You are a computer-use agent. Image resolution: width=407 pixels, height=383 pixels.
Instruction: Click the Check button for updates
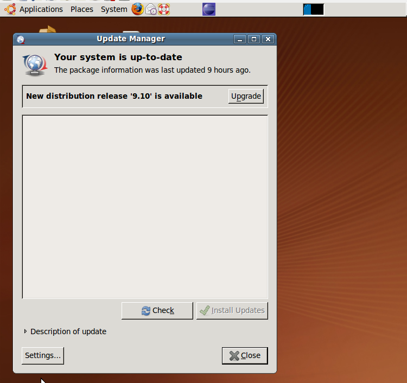tap(157, 311)
